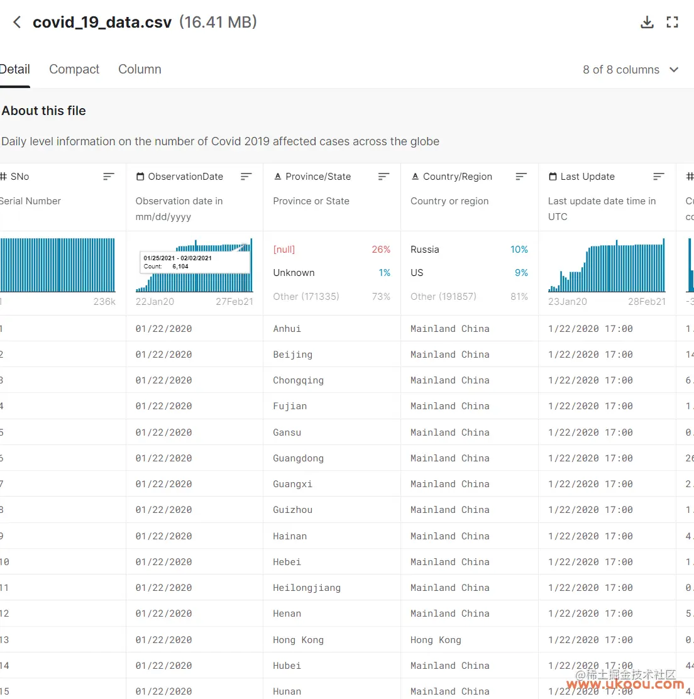
Task: Click the 236k axis label
Action: (x=104, y=302)
